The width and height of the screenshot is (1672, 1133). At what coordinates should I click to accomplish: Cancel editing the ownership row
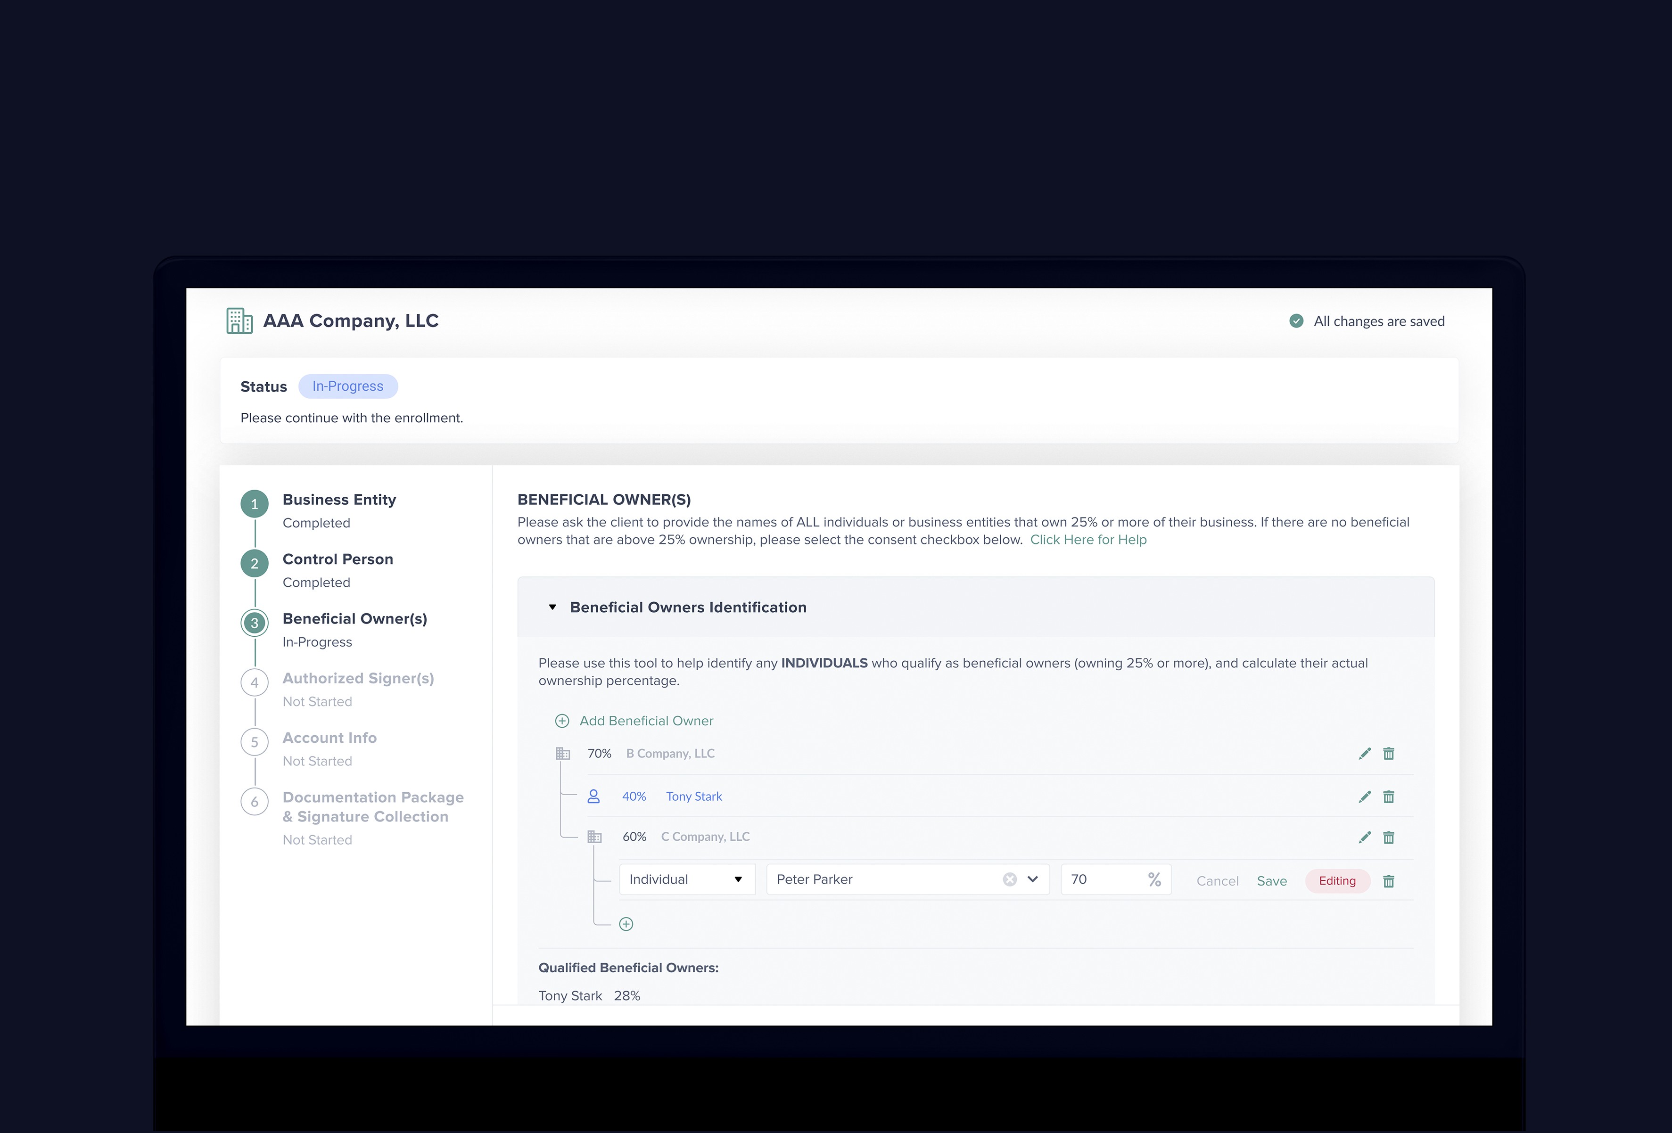coord(1217,880)
